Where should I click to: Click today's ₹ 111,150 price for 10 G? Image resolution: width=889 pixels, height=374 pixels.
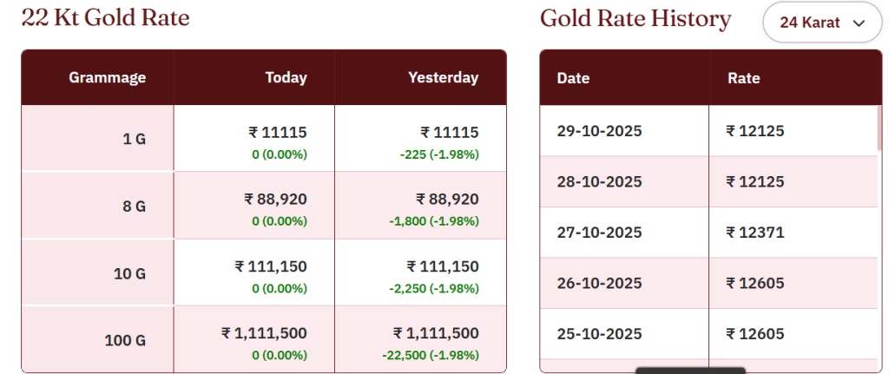point(271,266)
